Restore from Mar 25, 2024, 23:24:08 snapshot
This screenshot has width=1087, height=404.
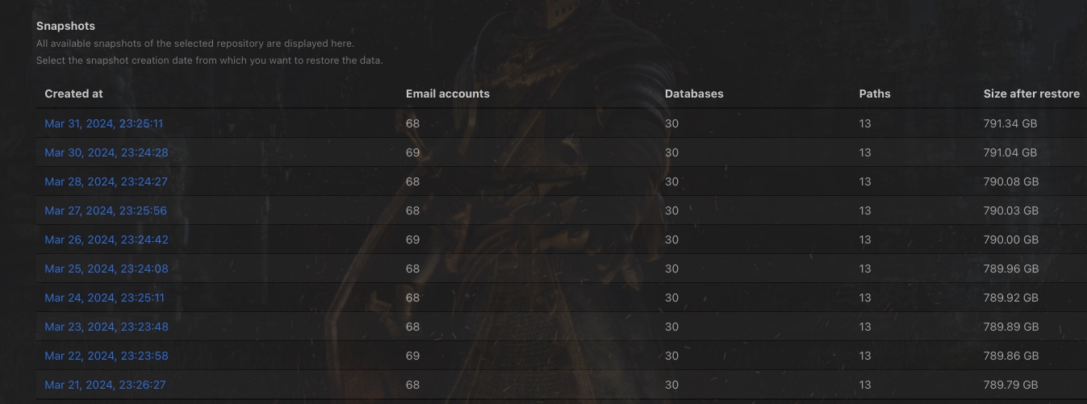pos(106,269)
